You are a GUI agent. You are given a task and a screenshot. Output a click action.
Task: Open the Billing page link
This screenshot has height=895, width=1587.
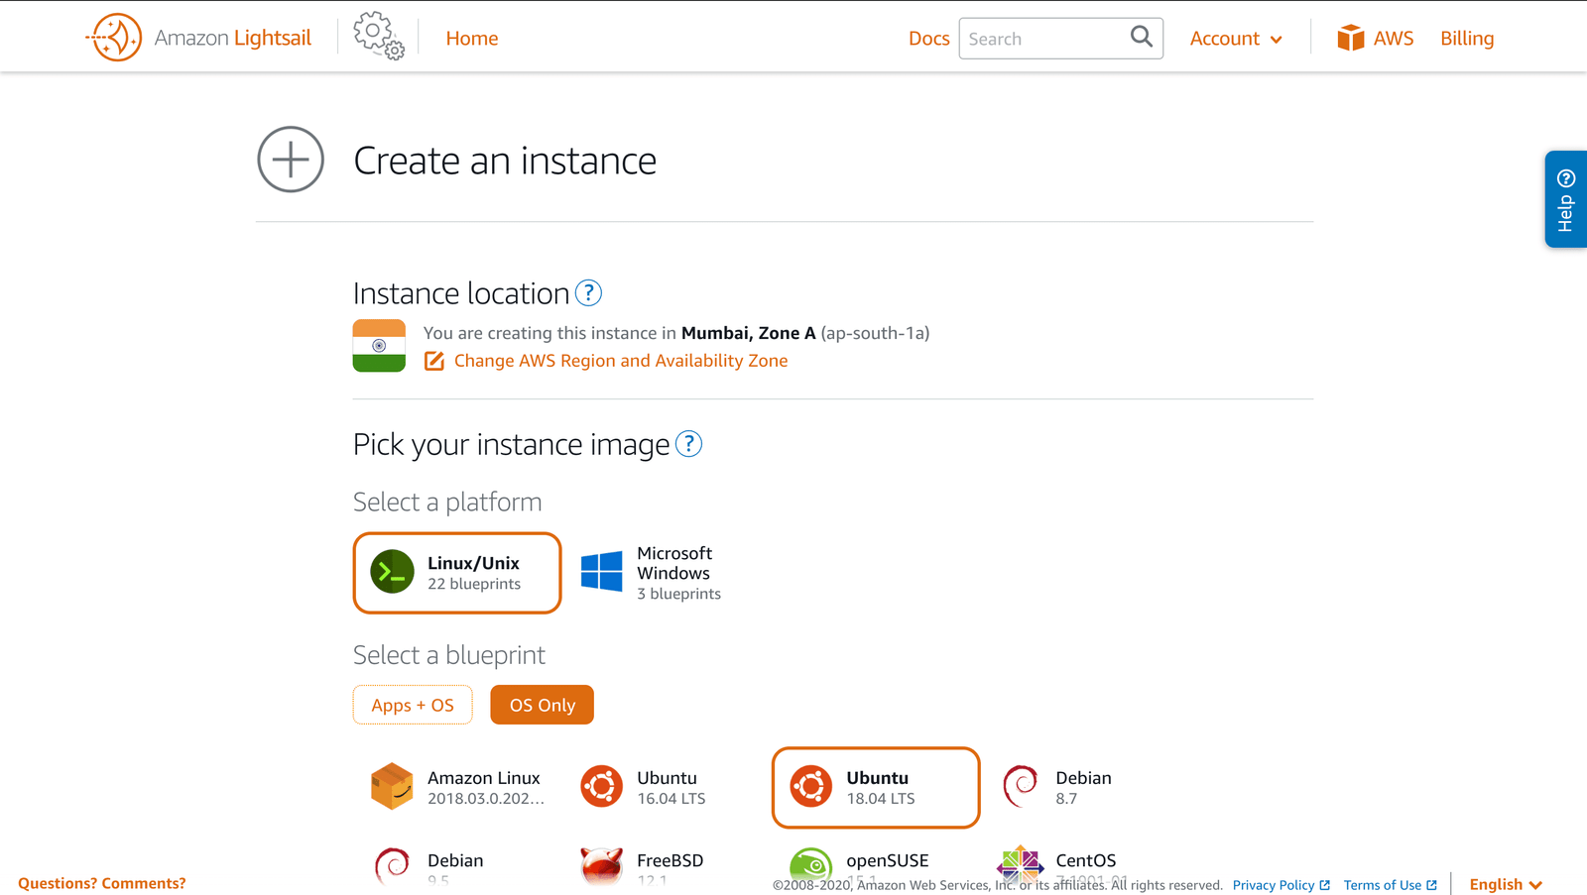point(1466,39)
